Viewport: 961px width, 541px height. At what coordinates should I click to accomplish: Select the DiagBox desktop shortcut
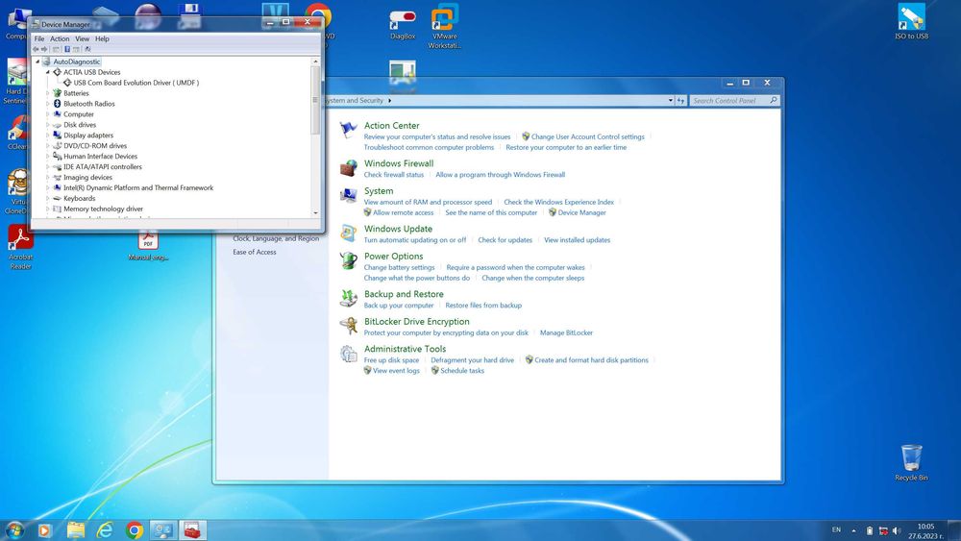403,21
